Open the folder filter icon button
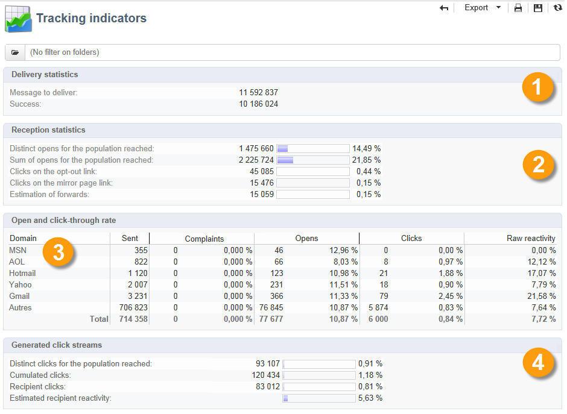The height and width of the screenshot is (414, 567). [x=15, y=52]
